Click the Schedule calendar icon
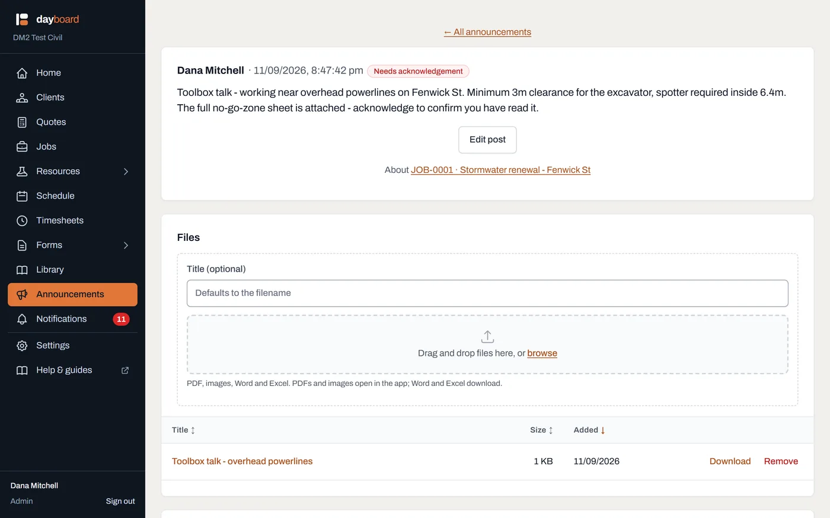Image resolution: width=830 pixels, height=518 pixels. pyautogui.click(x=22, y=196)
